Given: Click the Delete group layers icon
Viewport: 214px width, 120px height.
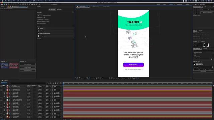Looking at the screenshot, I should 39,36.
